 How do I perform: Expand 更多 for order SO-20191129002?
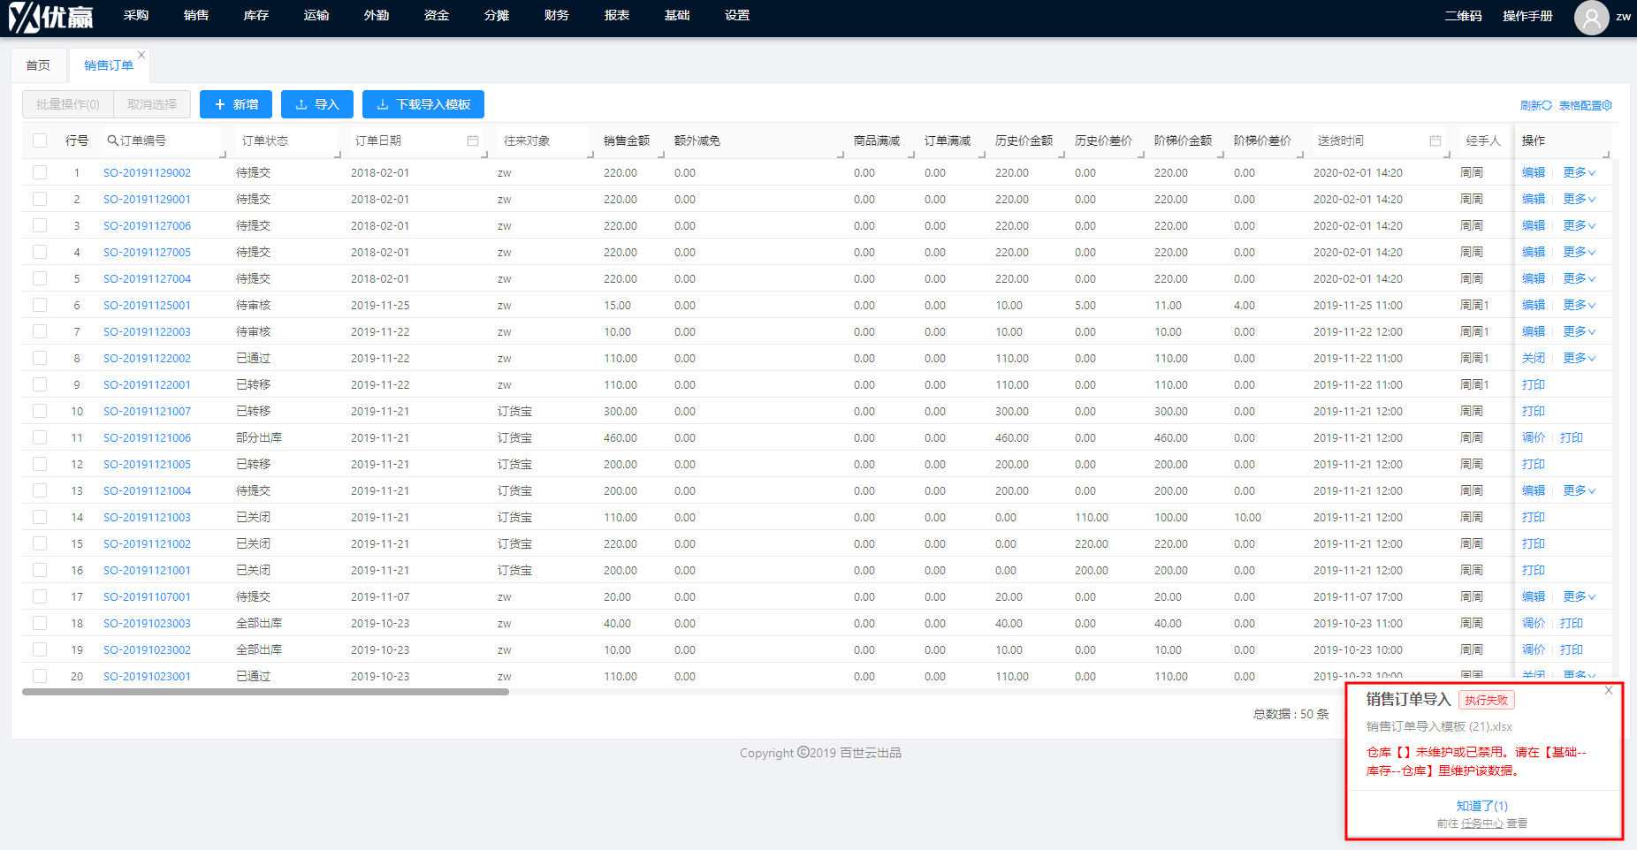point(1579,172)
